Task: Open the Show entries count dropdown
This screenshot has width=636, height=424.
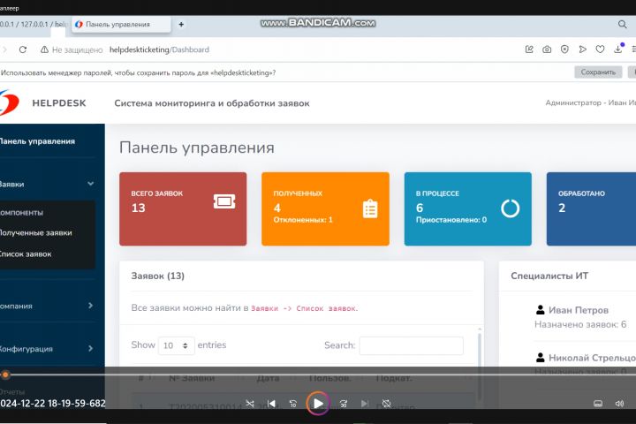Action: 176,345
